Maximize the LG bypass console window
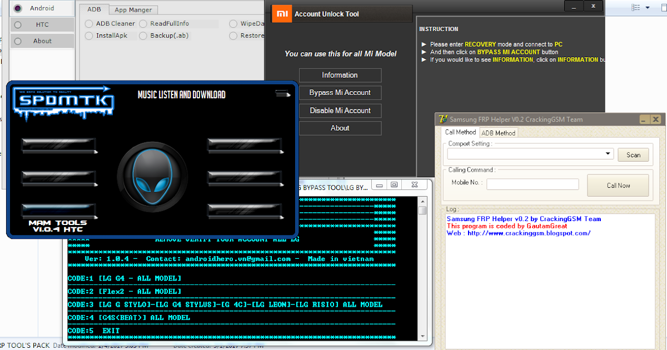Viewport: 667px width, 350px height. 394,185
